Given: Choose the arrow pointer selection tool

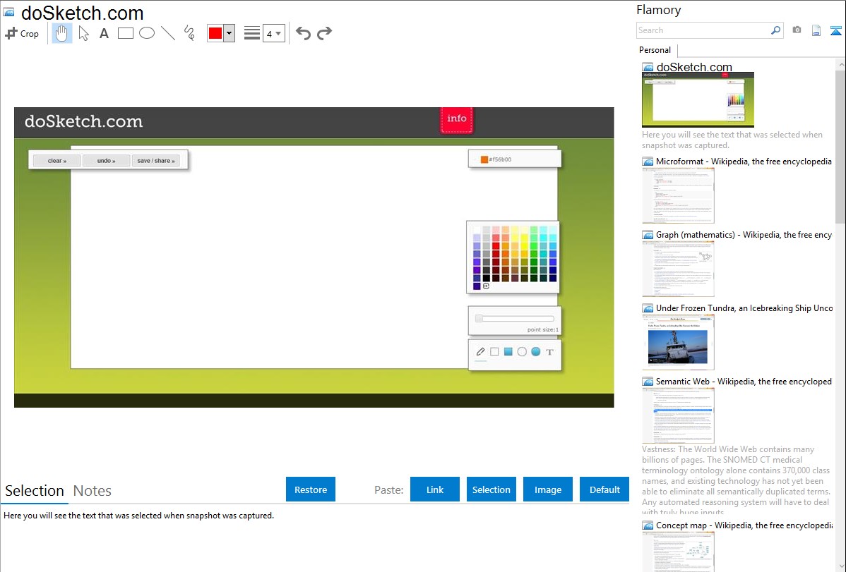Looking at the screenshot, I should click(x=83, y=33).
